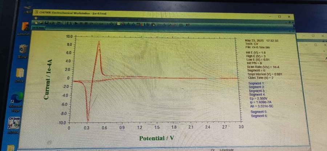Select the 'Init E (V) = 1.8' line
The height and width of the screenshot is (151, 327).
[x=256, y=53]
